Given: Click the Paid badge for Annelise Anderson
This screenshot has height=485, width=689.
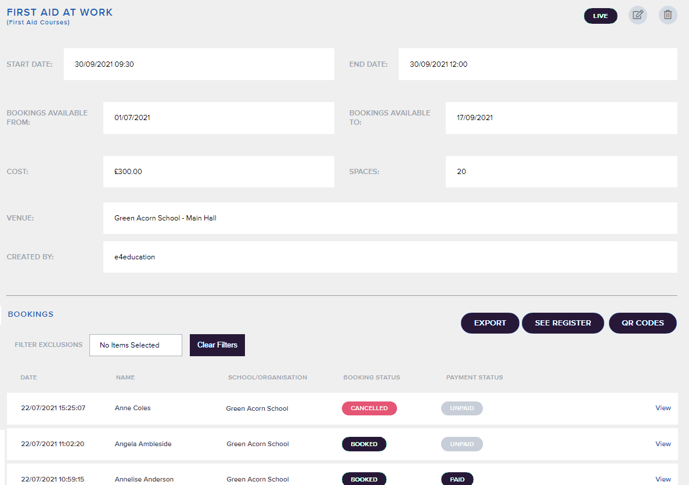Looking at the screenshot, I should 457,479.
